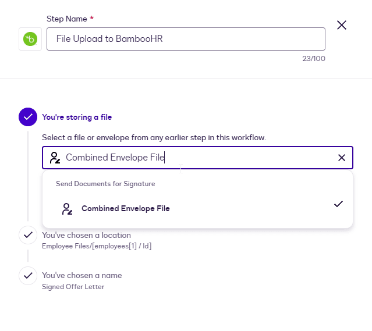
Task: Click the Employee Files location path text
Action: click(x=97, y=246)
